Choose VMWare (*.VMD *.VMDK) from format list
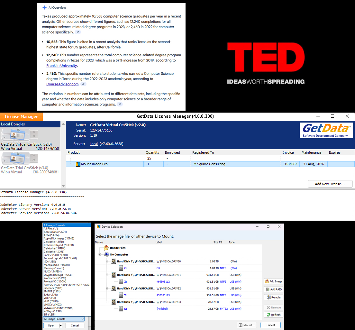 [x=59, y=308]
